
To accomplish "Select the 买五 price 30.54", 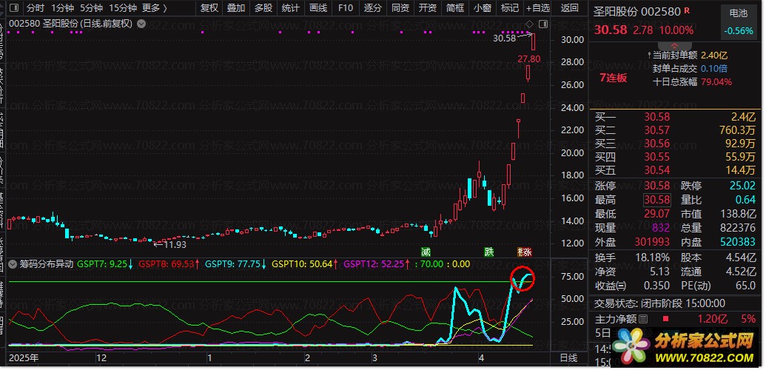I will pos(657,170).
